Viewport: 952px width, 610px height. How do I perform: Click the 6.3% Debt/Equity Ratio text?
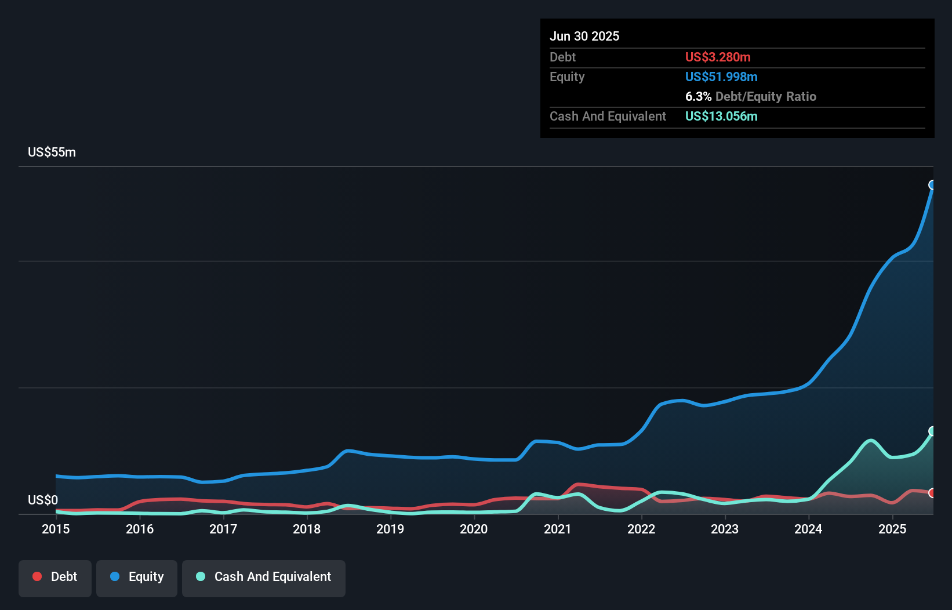(x=751, y=96)
